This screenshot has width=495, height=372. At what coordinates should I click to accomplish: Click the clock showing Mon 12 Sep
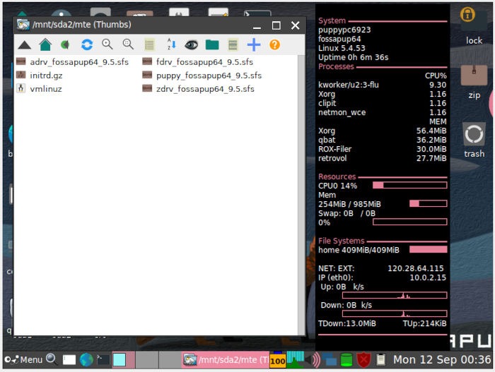pyautogui.click(x=442, y=359)
